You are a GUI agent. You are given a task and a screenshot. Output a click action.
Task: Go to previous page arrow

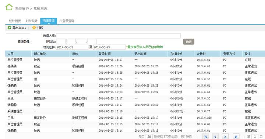pyautogui.click(x=215, y=137)
